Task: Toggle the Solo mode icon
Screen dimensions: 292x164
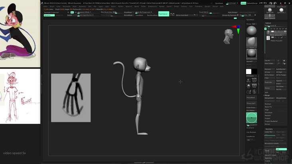Action: point(249,86)
